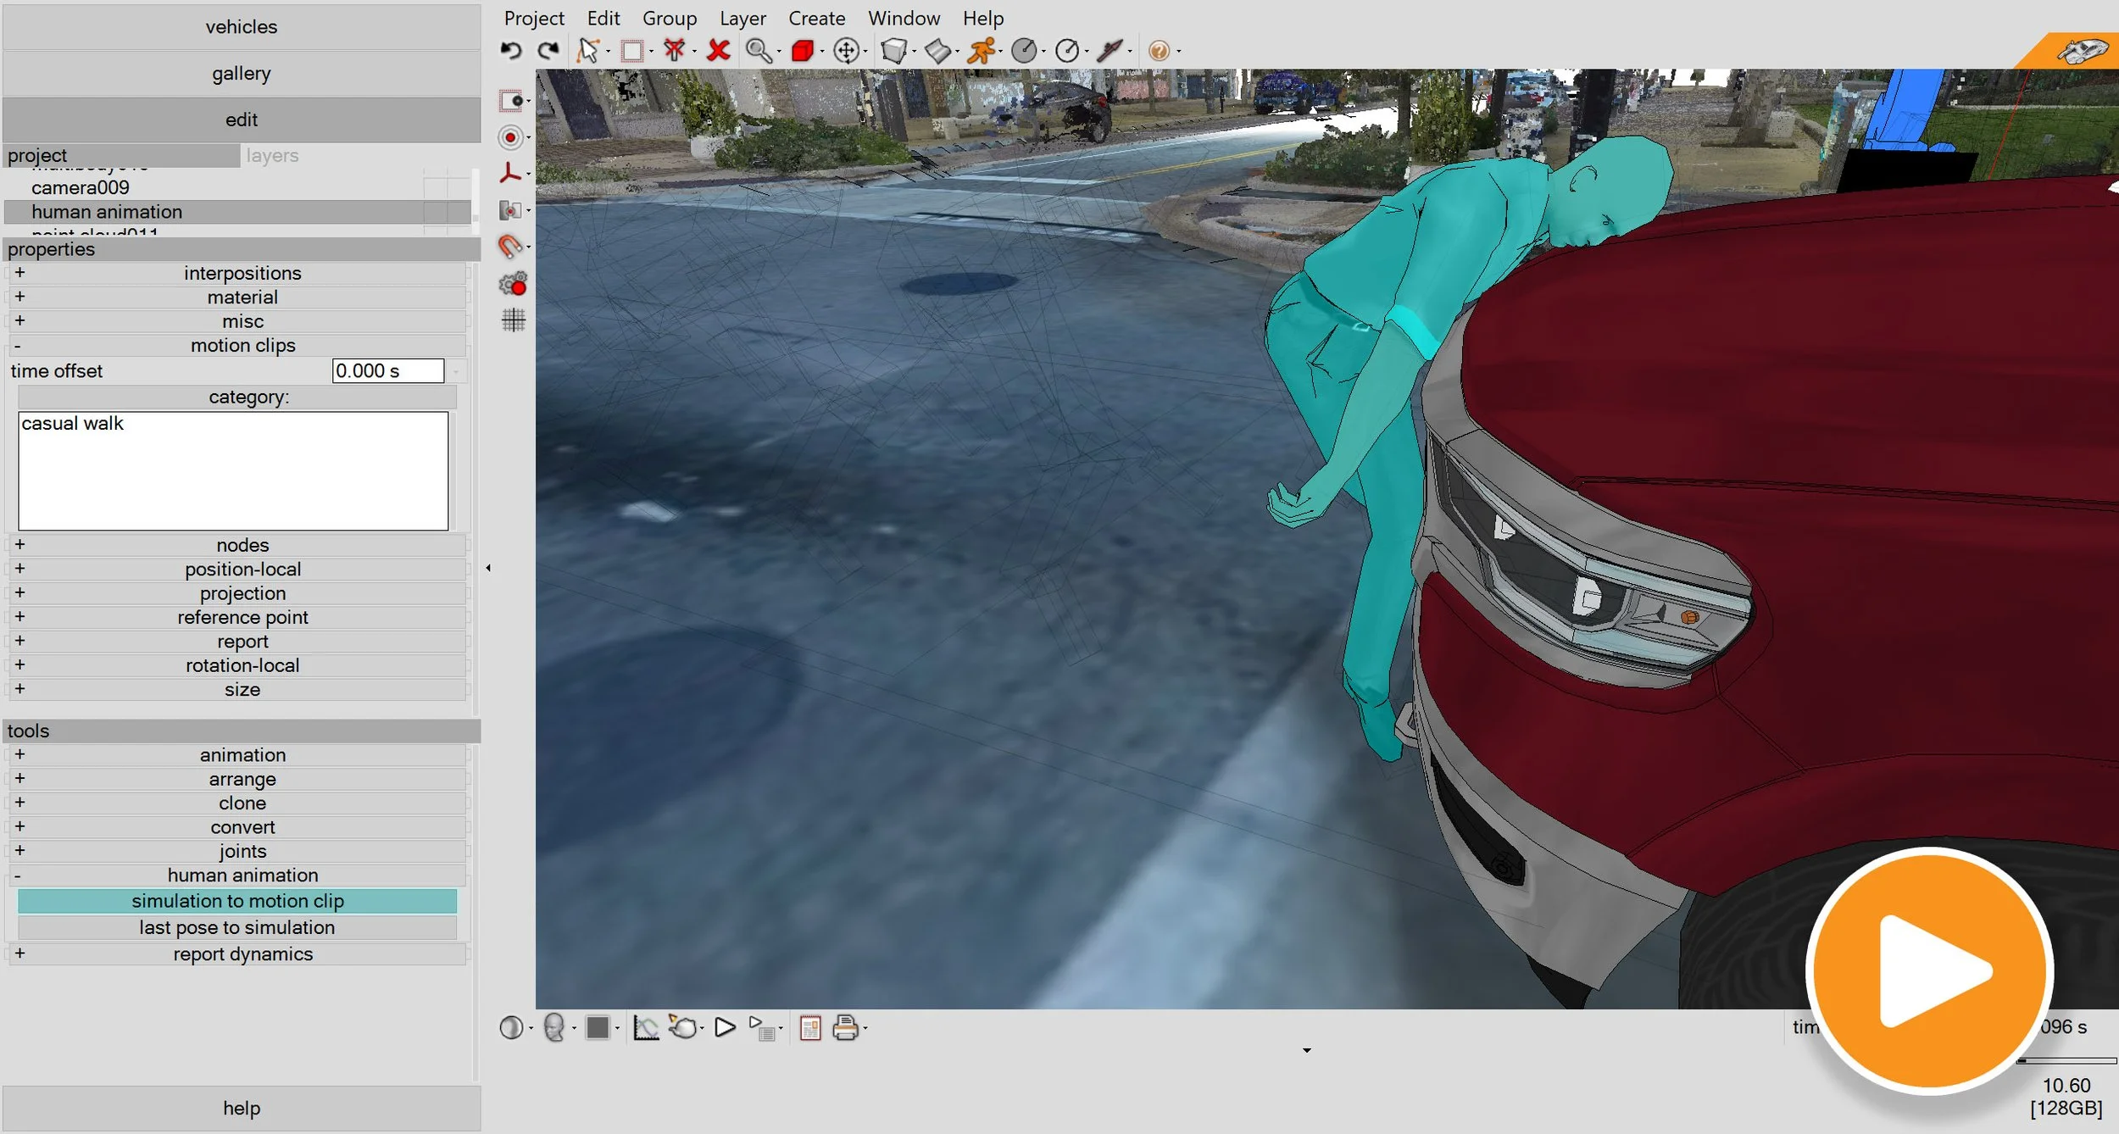Toggle the gear with red dot recording icon
2119x1134 pixels.
click(513, 284)
